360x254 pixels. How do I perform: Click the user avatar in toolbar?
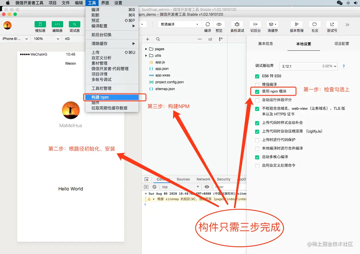pyautogui.click(x=7, y=25)
